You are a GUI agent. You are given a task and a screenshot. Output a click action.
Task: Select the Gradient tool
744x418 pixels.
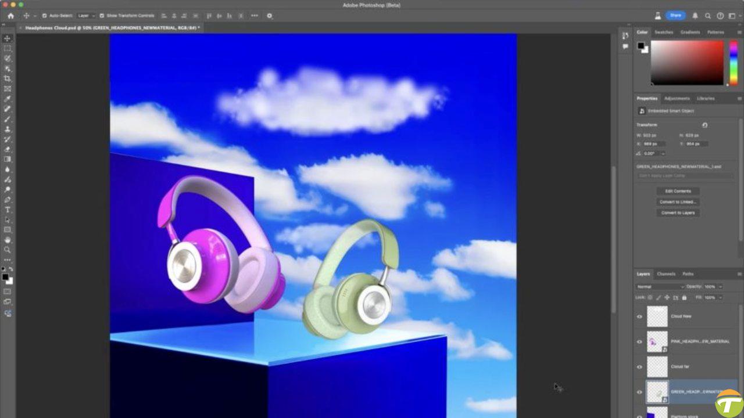point(8,159)
